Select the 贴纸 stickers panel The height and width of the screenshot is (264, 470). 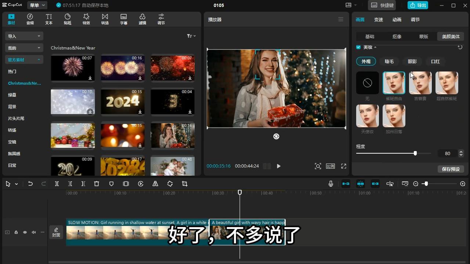point(68,19)
